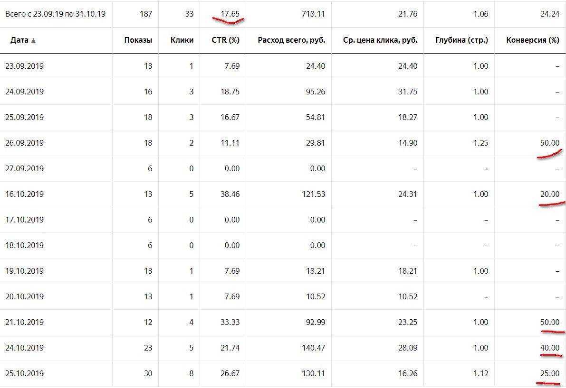Select the 16.10.2019 date row
Image resolution: width=566 pixels, height=388 pixels.
tap(24, 194)
